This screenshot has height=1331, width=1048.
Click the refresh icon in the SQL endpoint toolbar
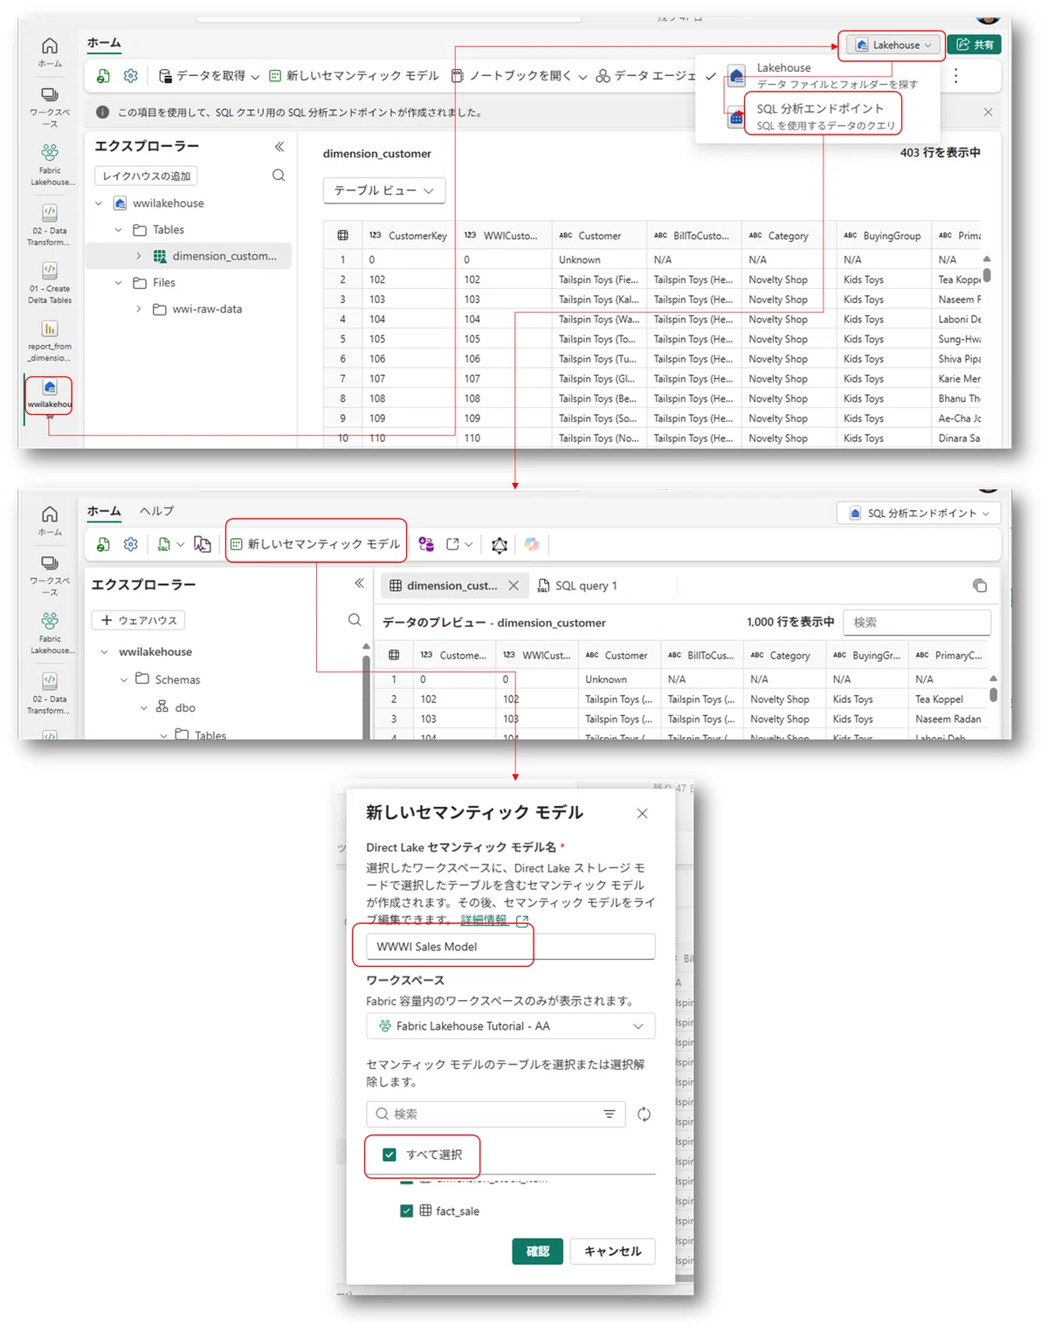pyautogui.click(x=103, y=544)
